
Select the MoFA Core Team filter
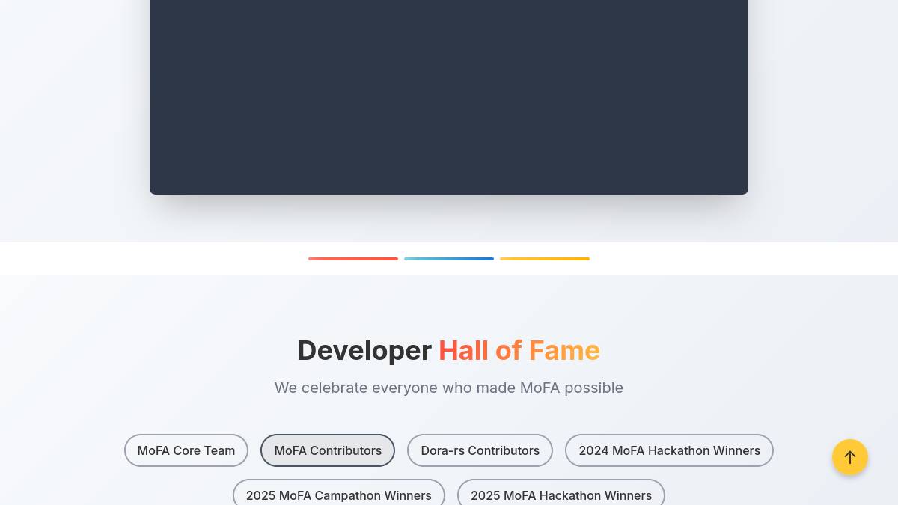pos(186,450)
